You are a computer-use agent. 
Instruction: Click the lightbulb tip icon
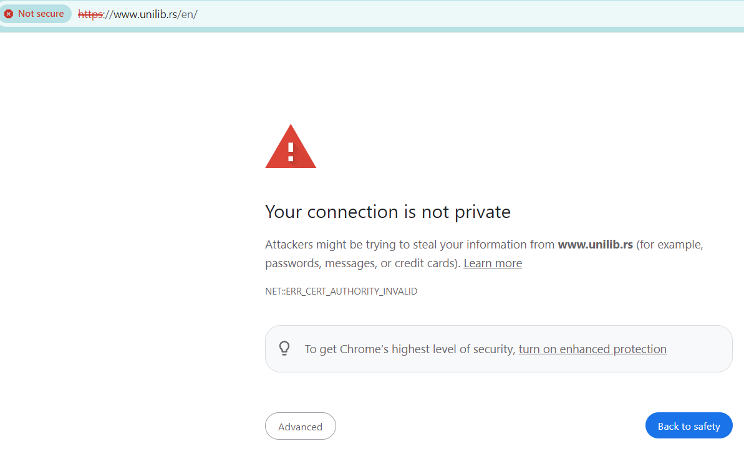point(284,348)
